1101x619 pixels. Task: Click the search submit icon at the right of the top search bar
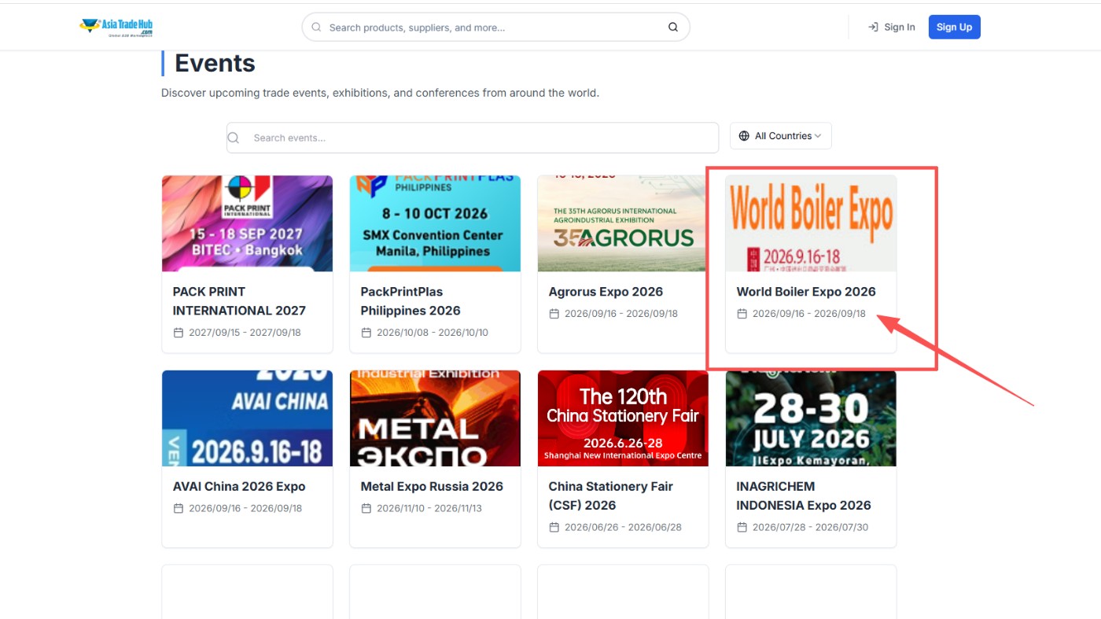(673, 28)
